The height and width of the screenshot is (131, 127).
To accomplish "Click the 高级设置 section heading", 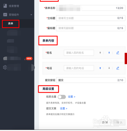I will 48,89.
